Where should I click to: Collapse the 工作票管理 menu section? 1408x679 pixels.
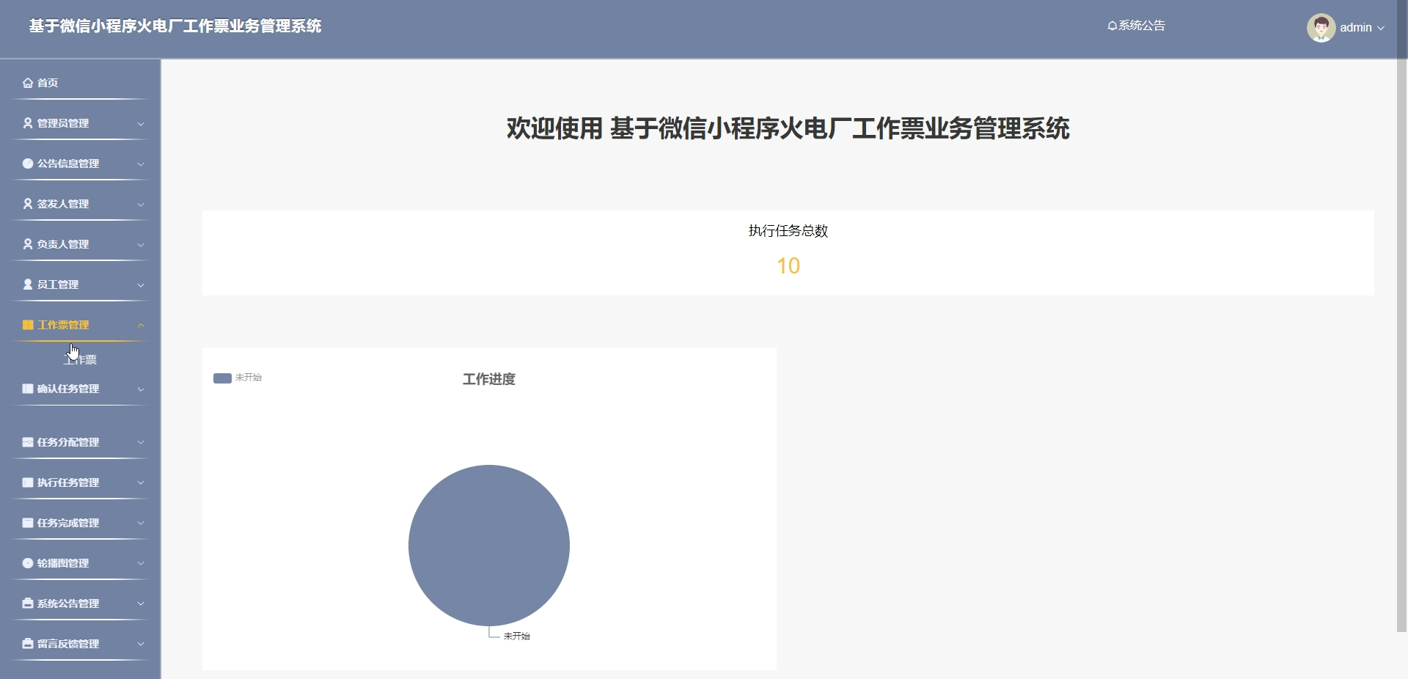81,325
